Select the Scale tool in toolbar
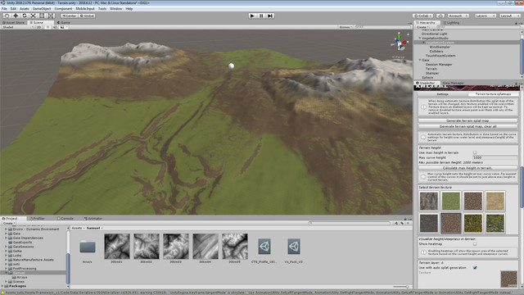Image resolution: width=524 pixels, height=295 pixels. (33, 16)
